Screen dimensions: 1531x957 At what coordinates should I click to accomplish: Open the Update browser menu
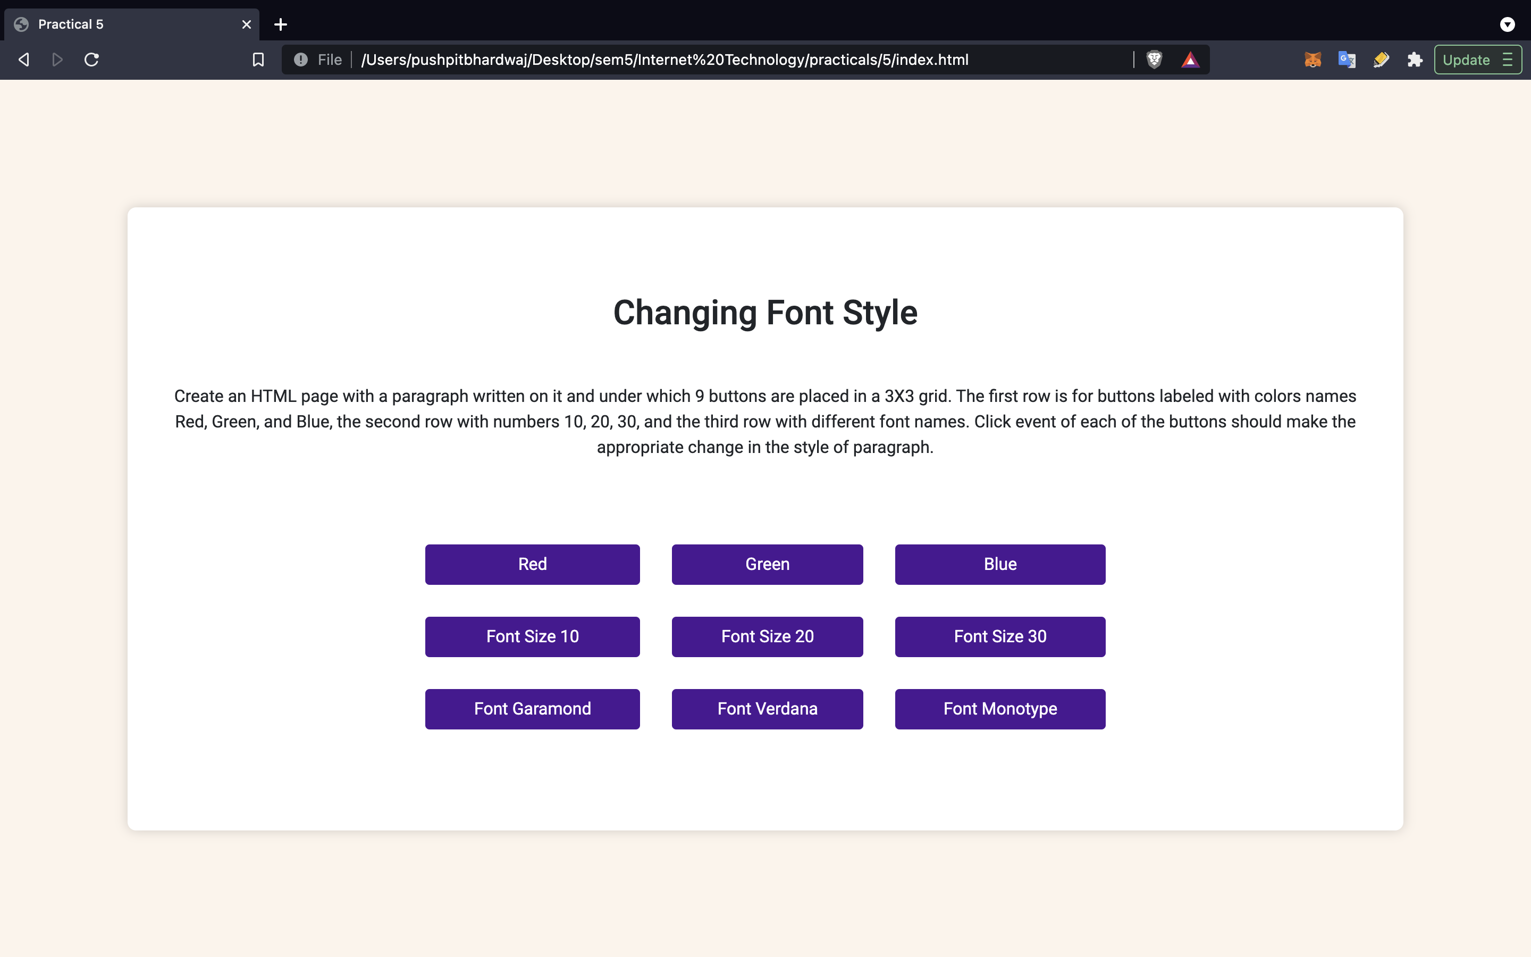pos(1477,60)
